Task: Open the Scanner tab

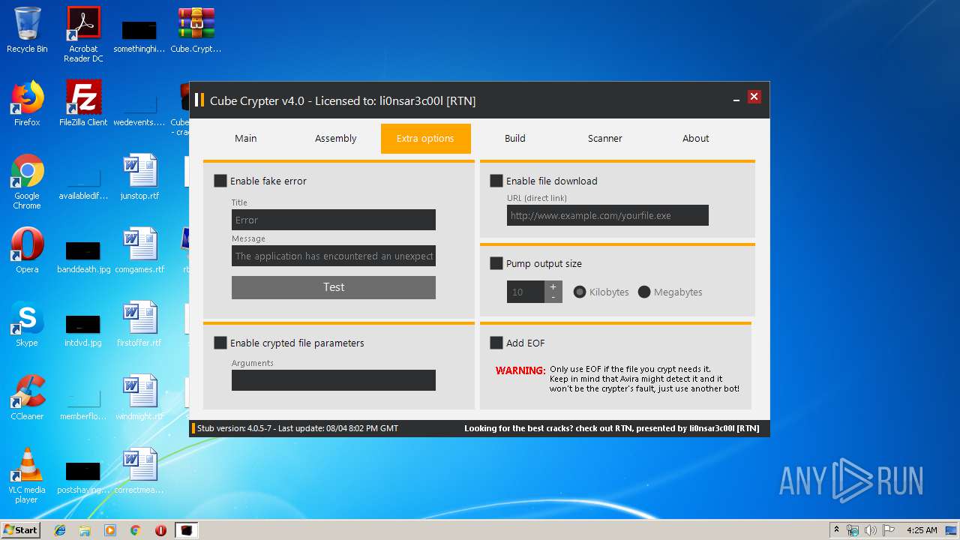Action: tap(605, 139)
